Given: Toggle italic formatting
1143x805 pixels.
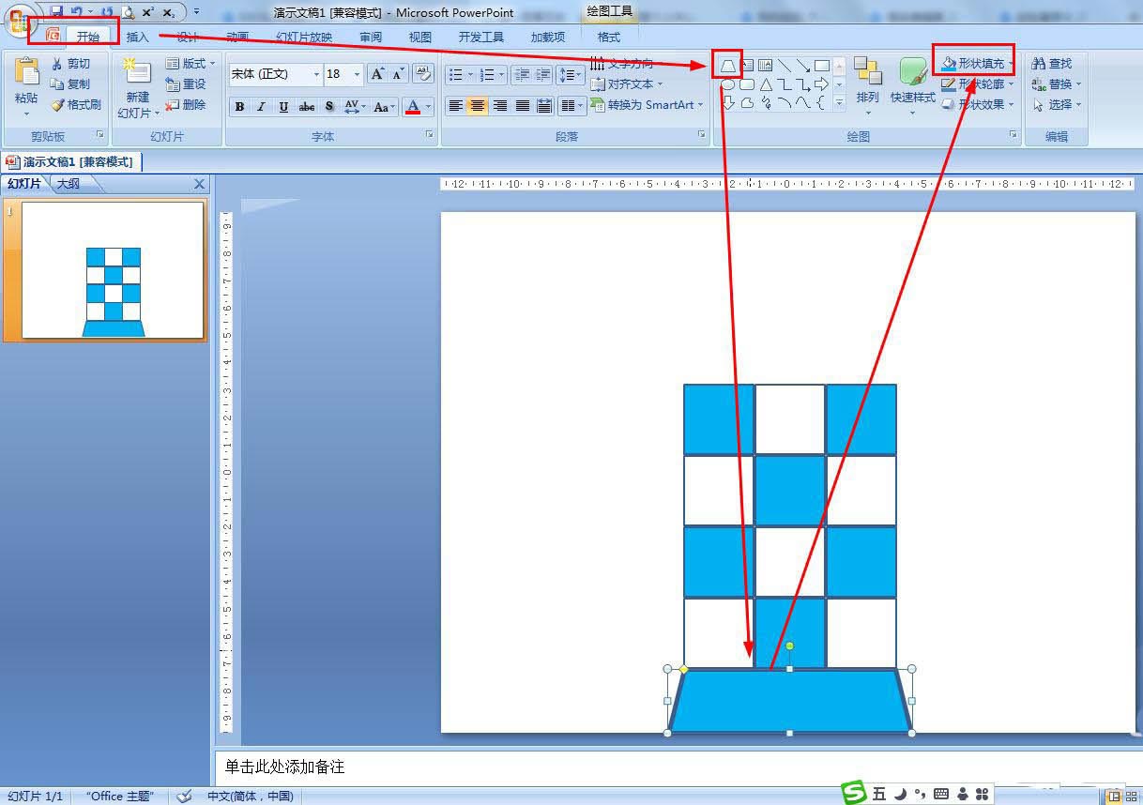Looking at the screenshot, I should (x=261, y=107).
